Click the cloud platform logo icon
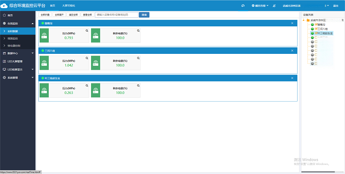345x174 pixels. [4, 6]
